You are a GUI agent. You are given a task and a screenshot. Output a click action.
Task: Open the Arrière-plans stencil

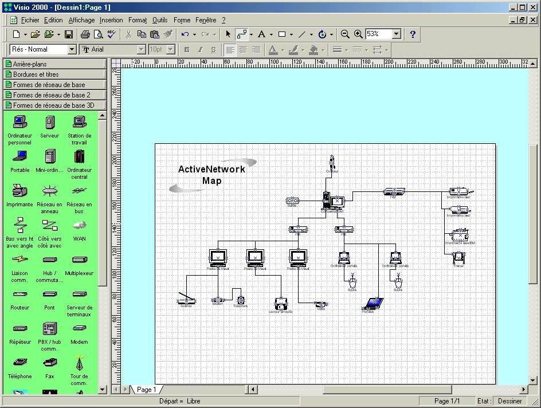pyautogui.click(x=55, y=64)
